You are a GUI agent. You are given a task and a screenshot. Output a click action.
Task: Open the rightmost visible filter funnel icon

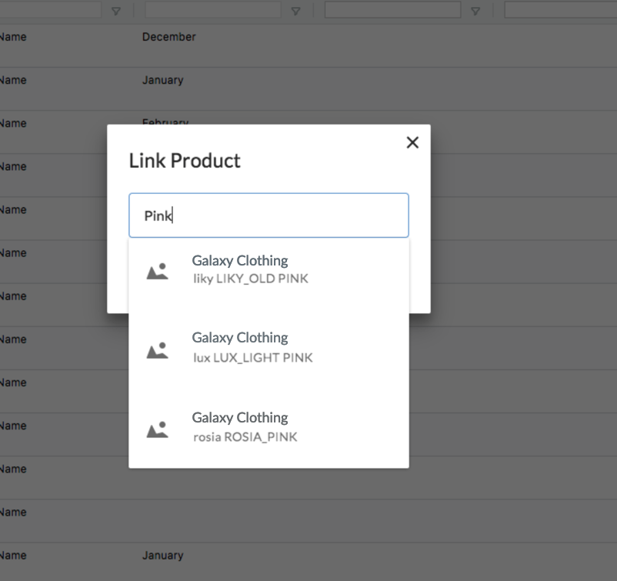[475, 11]
